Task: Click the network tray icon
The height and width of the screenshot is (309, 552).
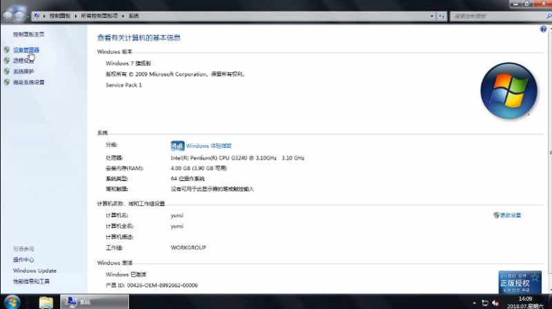Action: (485, 303)
